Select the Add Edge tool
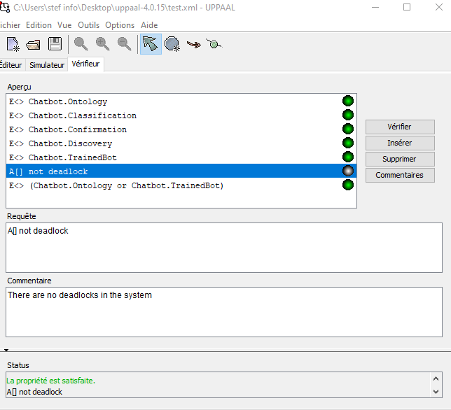Image resolution: width=451 pixels, height=410 pixels. [x=193, y=44]
